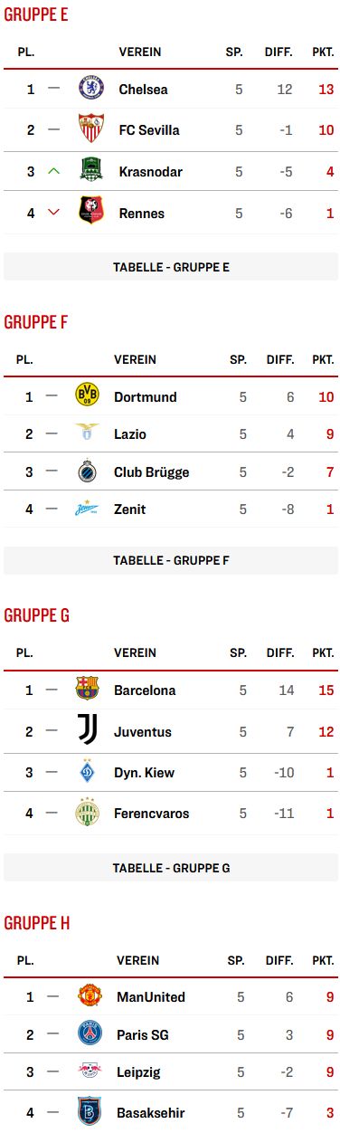Open the Ferencvaros team link

coord(152,814)
